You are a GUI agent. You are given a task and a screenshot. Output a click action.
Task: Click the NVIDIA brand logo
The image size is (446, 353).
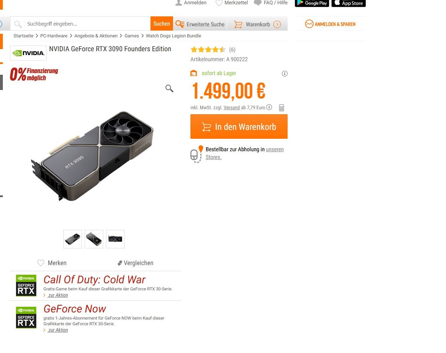[x=28, y=53]
